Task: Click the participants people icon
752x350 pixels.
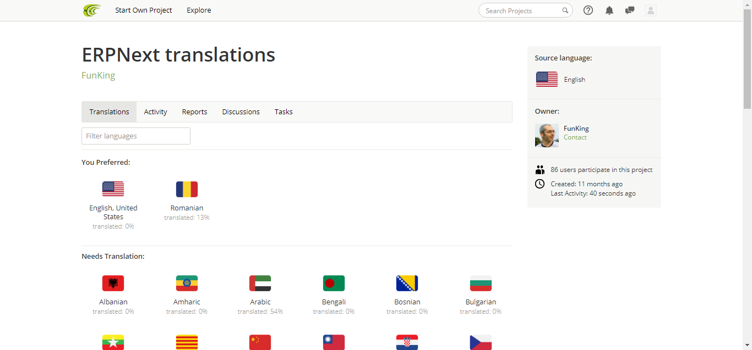Action: [540, 170]
